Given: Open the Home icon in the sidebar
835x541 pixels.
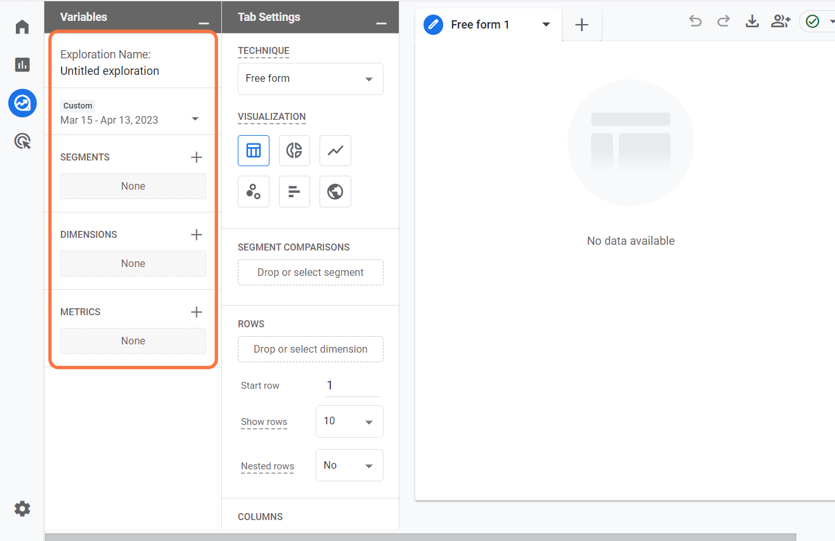Looking at the screenshot, I should click(x=22, y=27).
